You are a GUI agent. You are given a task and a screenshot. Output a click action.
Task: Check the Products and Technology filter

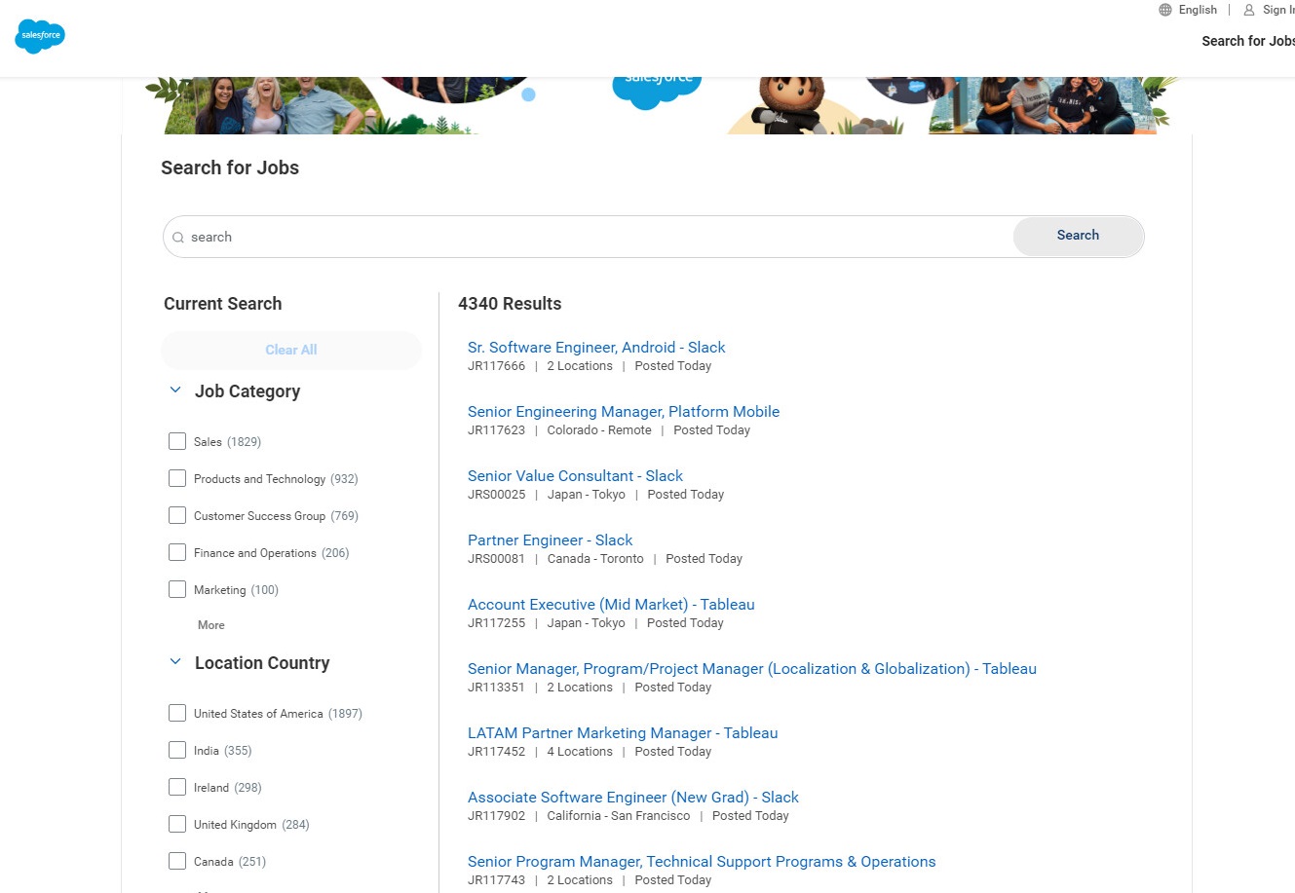click(177, 478)
